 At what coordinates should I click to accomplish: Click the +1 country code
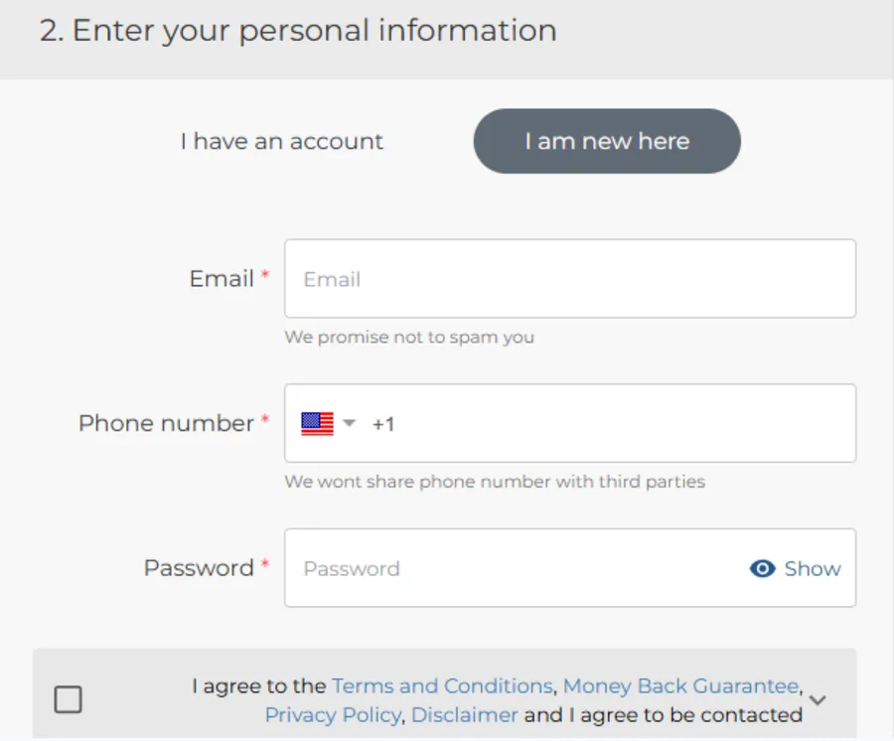tap(383, 425)
